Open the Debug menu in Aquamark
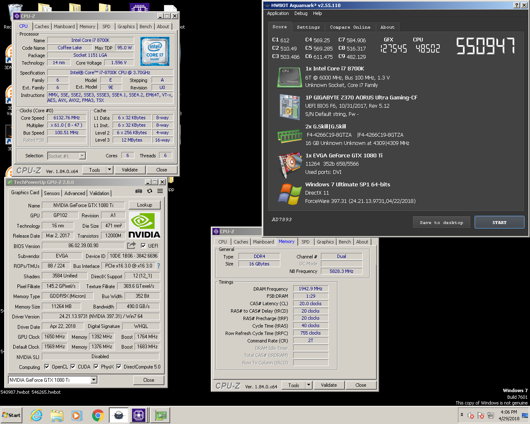 tap(301, 13)
